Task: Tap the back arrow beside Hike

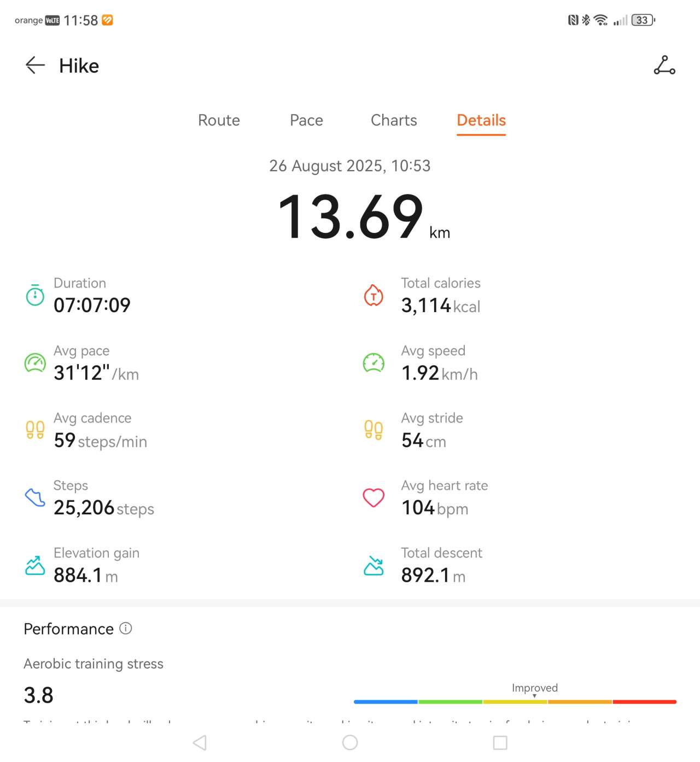Action: (35, 66)
